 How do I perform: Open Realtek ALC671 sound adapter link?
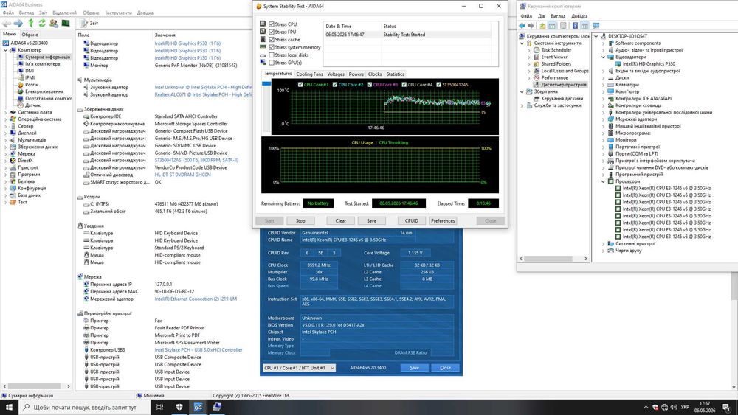204,94
